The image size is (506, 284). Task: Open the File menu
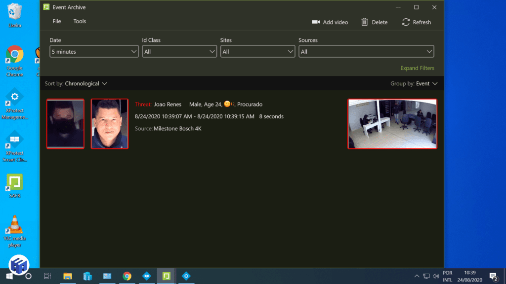click(56, 21)
